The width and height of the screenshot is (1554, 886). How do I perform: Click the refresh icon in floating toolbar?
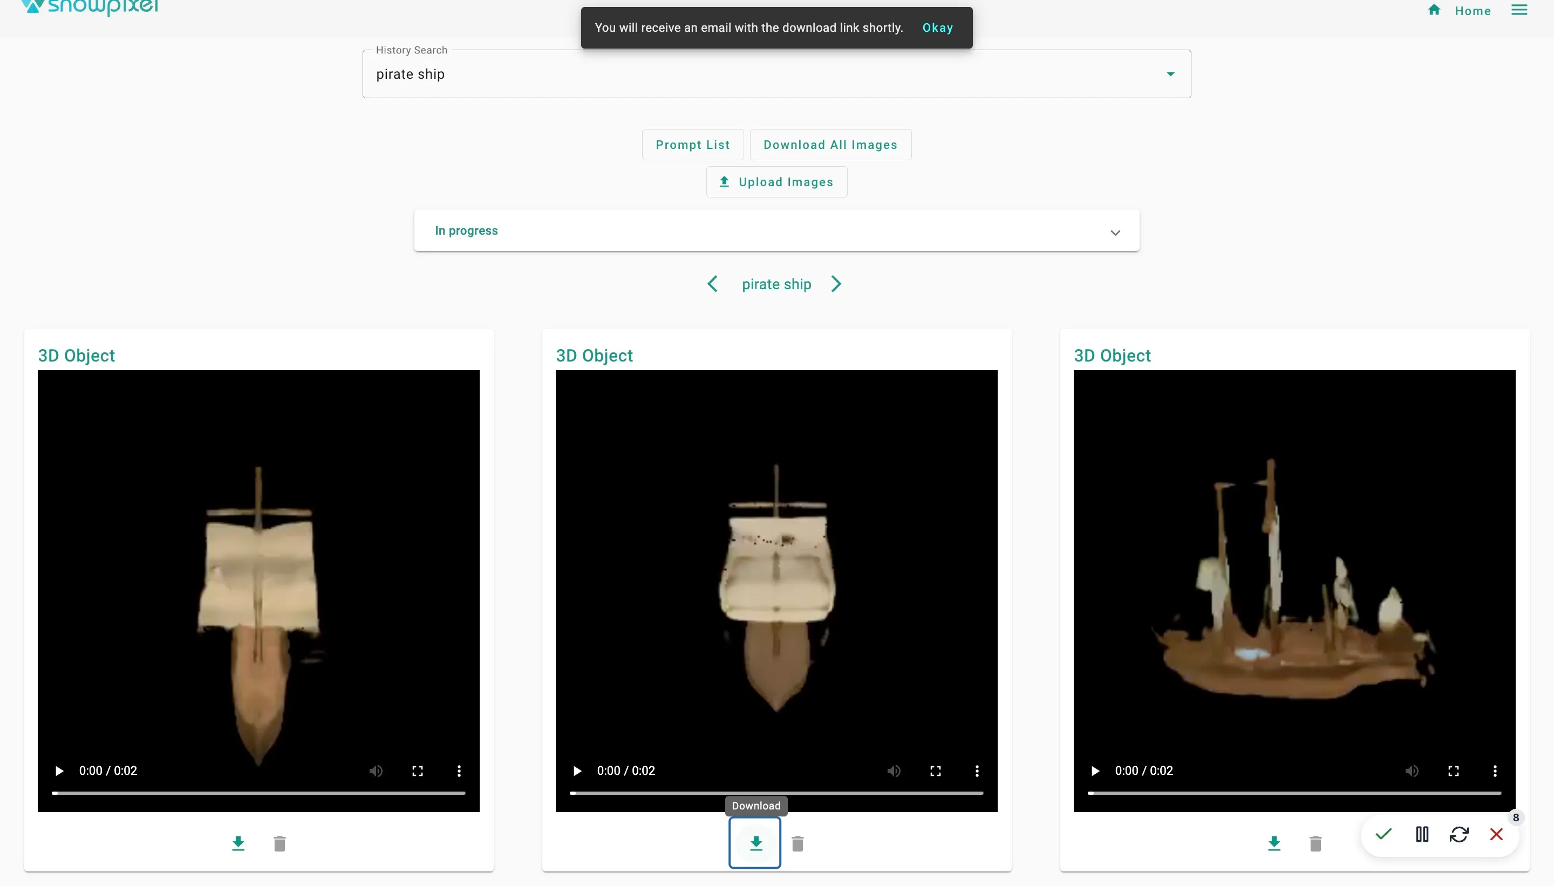point(1459,834)
